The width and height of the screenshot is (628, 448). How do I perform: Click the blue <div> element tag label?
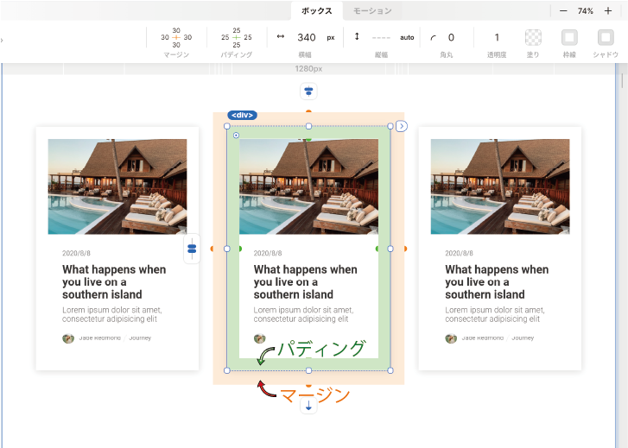[x=242, y=115]
